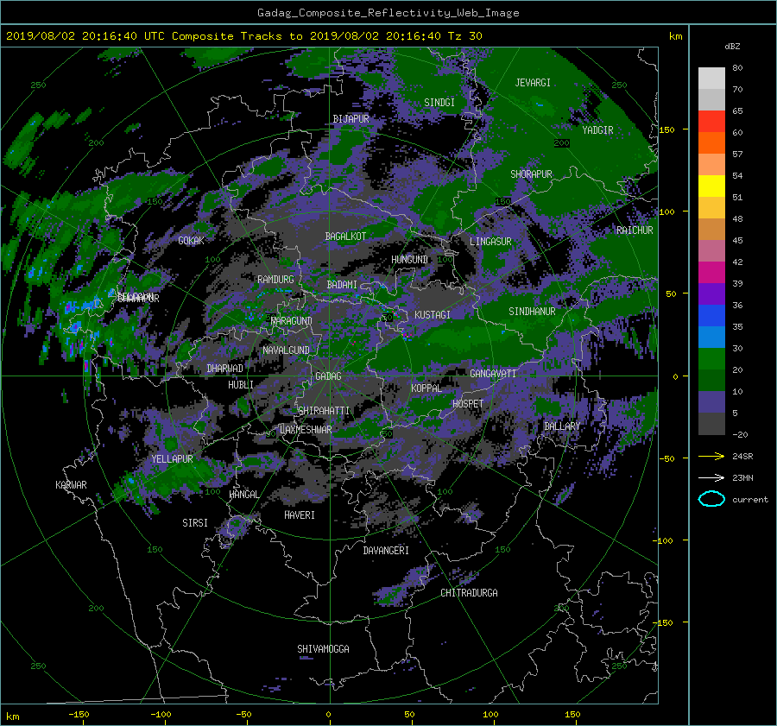Click the DAVANGERI city label

click(386, 551)
